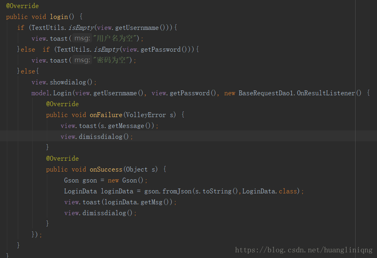Click the italic isEmpty call on getUsernmame line

click(x=81, y=28)
